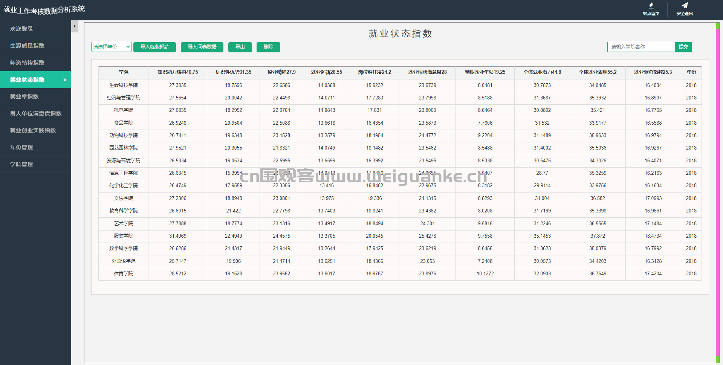Screen dimensions: 723x365
Task: Open 就业创业实践指数 in the sidebar
Action: pos(35,130)
